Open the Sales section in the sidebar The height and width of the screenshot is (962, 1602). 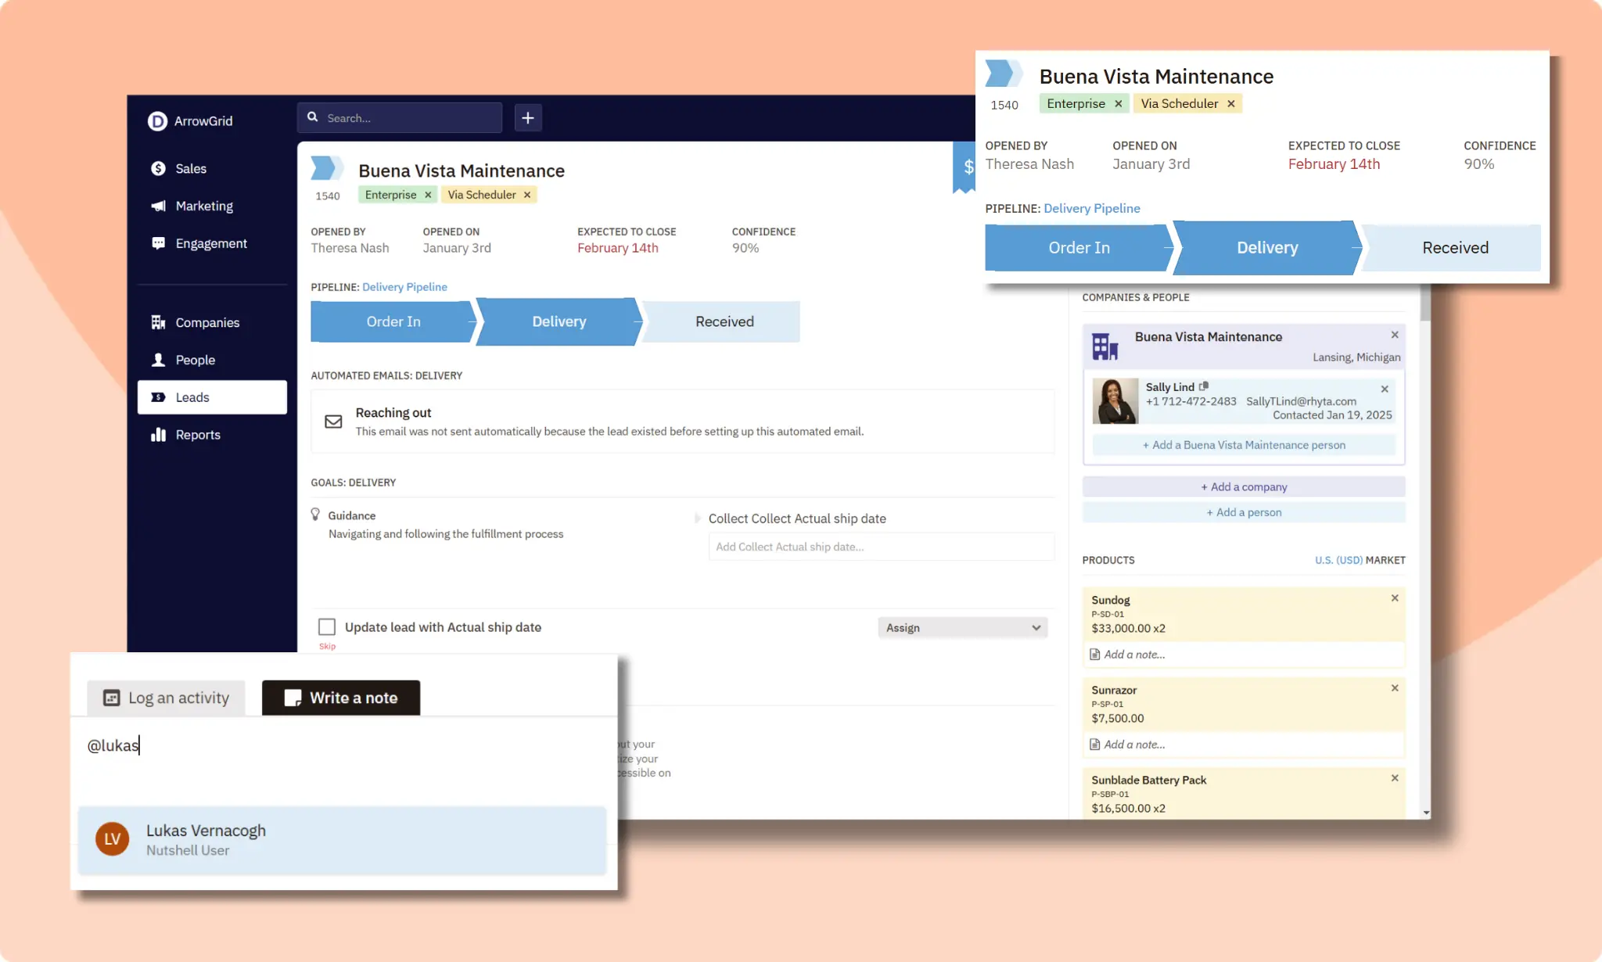190,168
